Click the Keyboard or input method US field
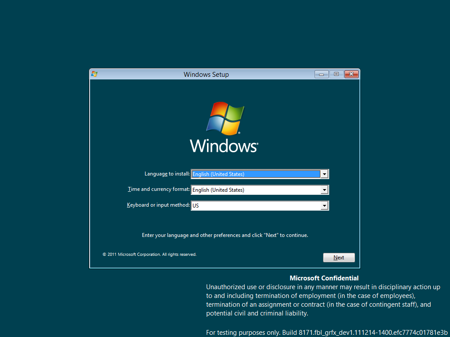This screenshot has width=450, height=337. [260, 205]
